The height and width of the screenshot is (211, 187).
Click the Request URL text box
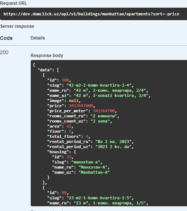pyautogui.click(x=93, y=14)
